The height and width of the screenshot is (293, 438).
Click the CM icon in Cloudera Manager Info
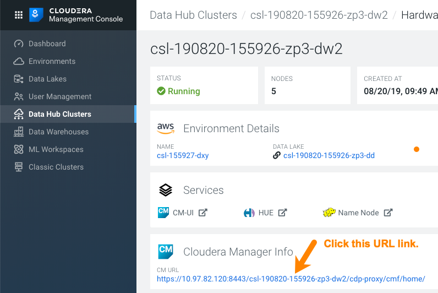(166, 251)
